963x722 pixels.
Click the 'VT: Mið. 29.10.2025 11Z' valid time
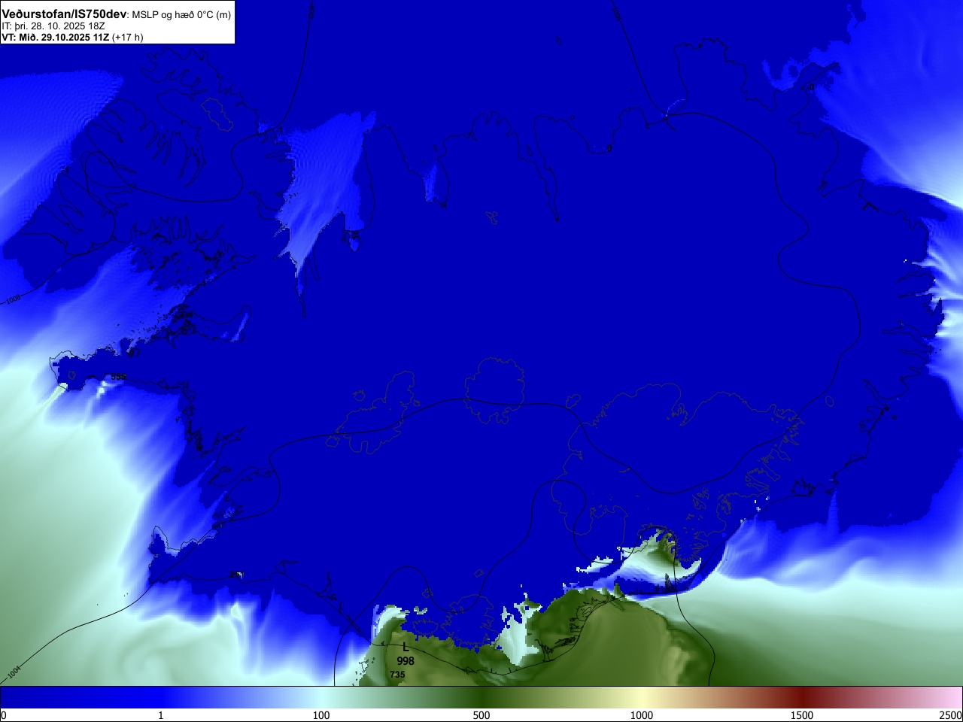[x=56, y=37]
